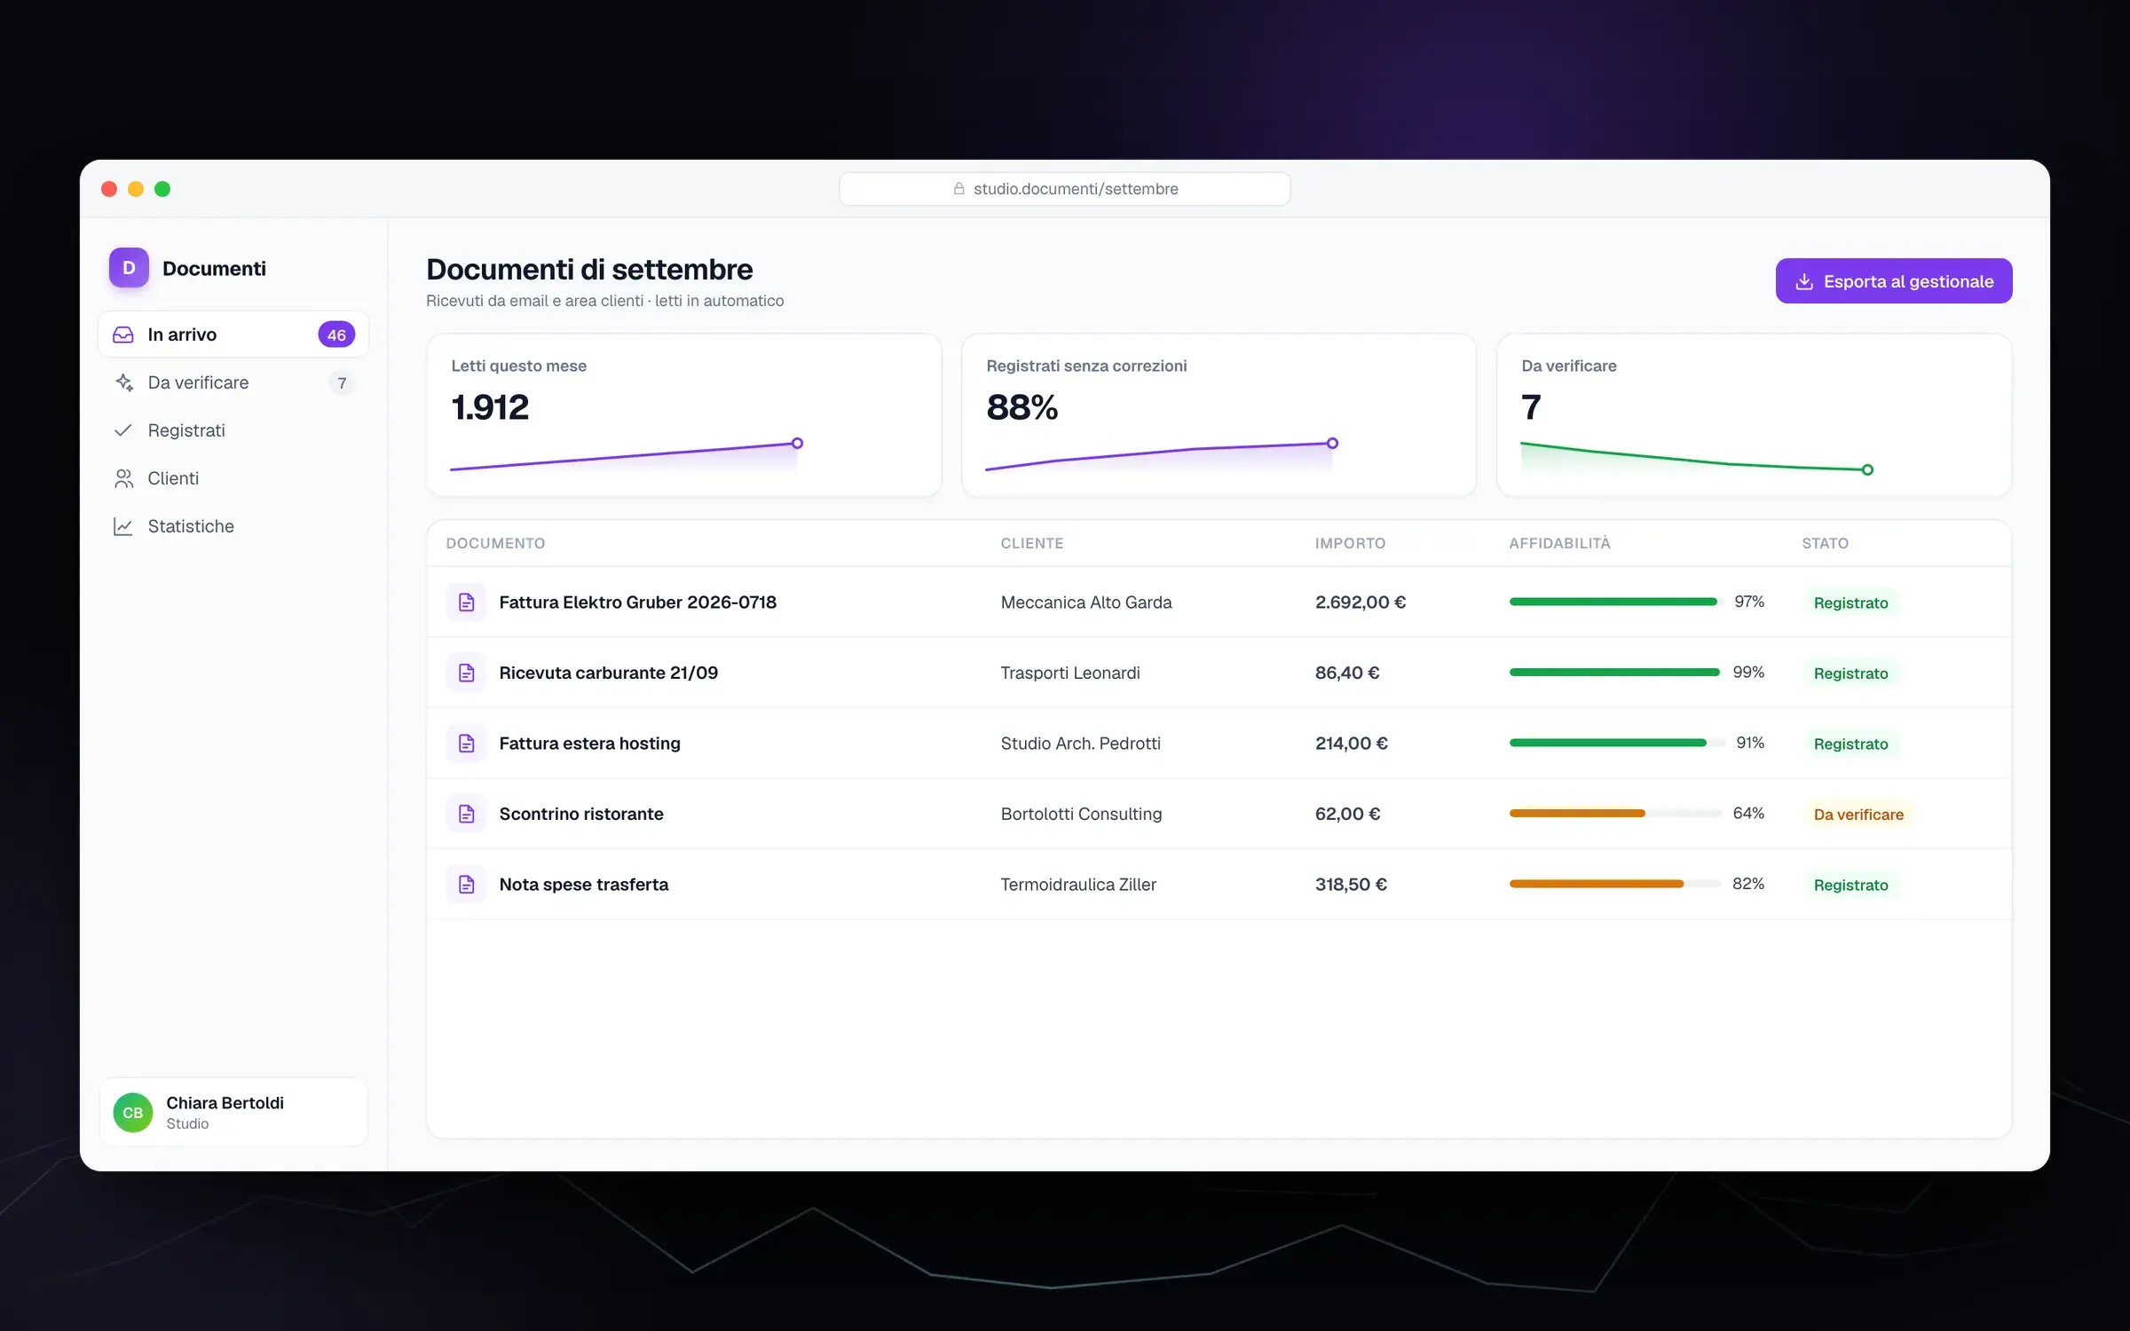Click the amount 318,50 €
The width and height of the screenshot is (2130, 1331).
click(1351, 885)
